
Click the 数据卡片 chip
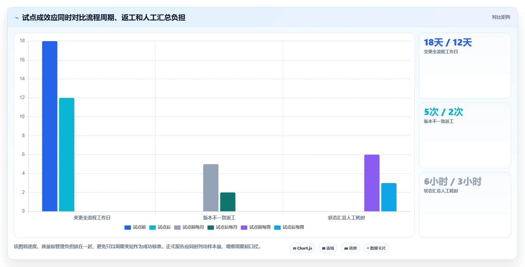point(376,248)
